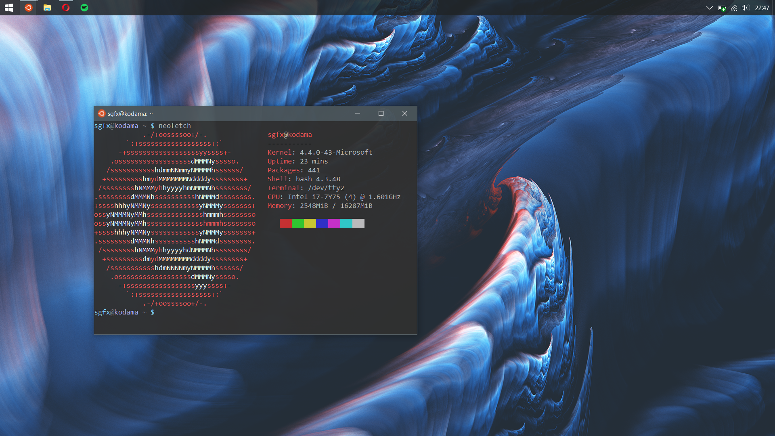Open the Windows Start menu
The width and height of the screenshot is (775, 436).
click(9, 8)
